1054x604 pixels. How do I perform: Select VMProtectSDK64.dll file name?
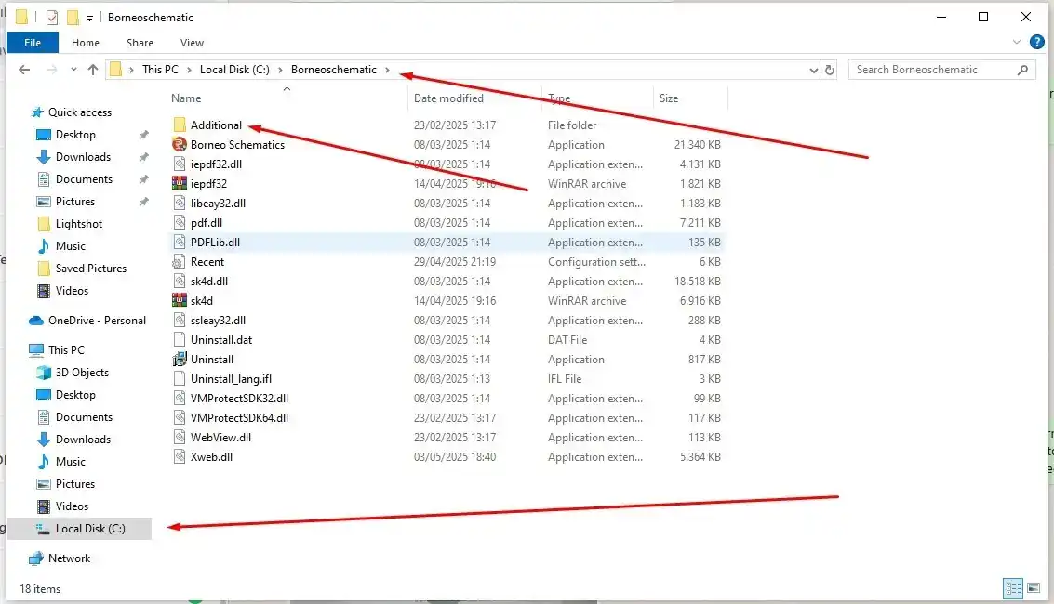coord(239,418)
